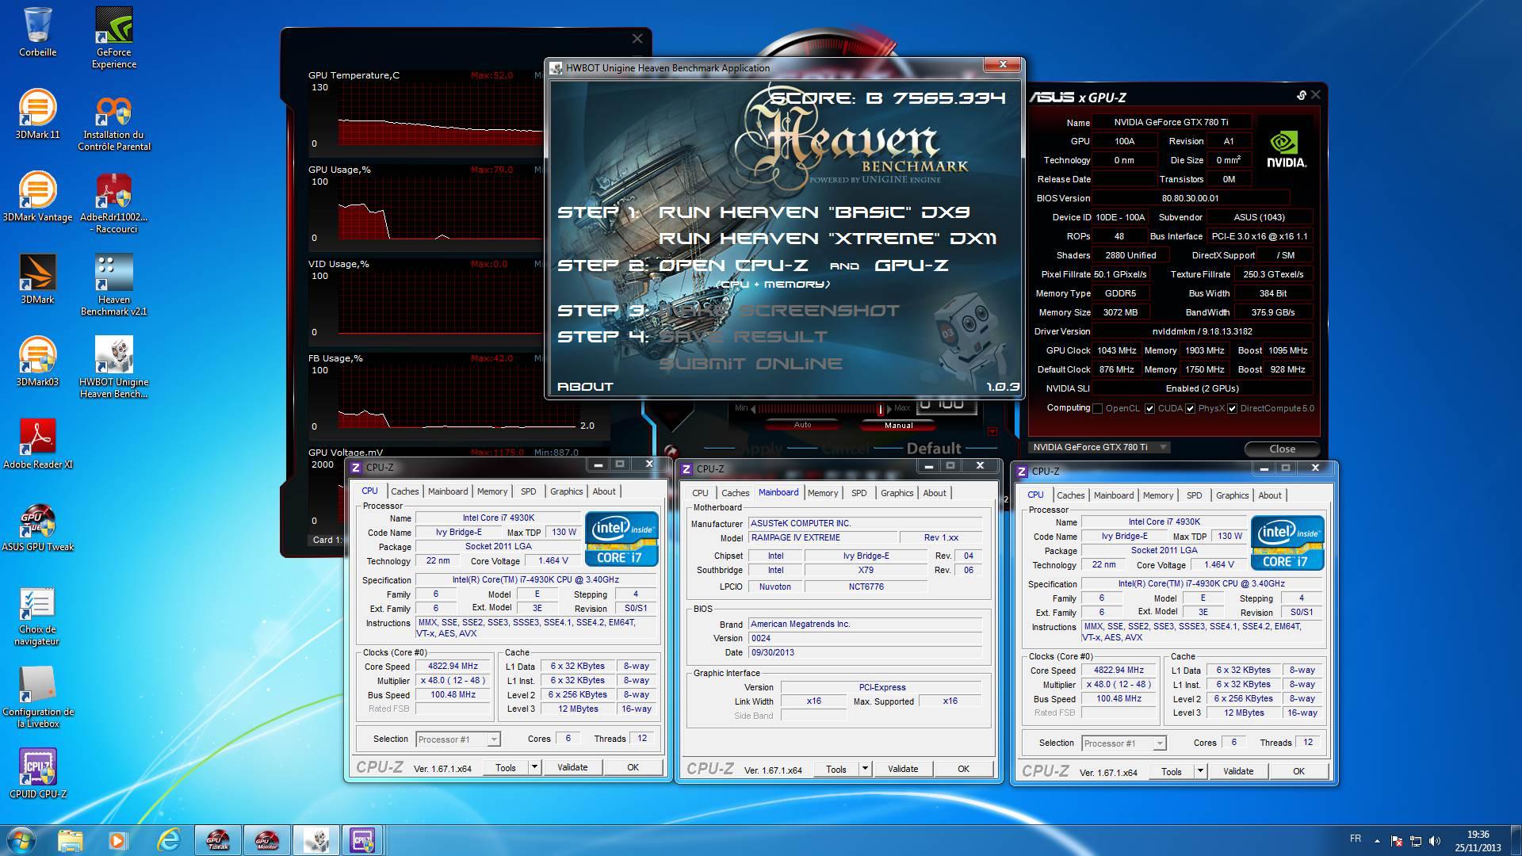Toggle the OpenCL checkbox in GPU-Z
1522x856 pixels.
click(x=1098, y=408)
